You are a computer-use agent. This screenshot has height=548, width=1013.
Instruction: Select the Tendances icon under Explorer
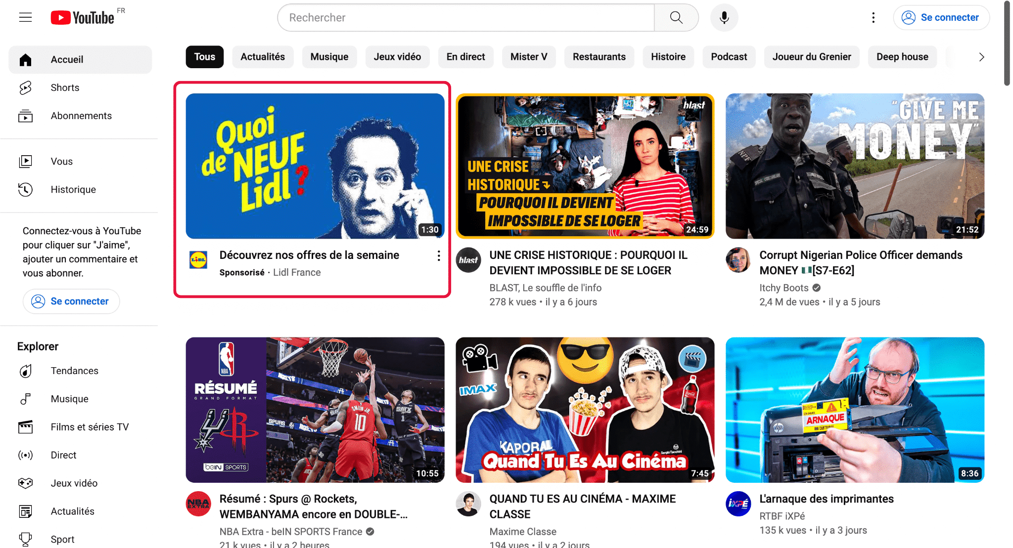25,371
